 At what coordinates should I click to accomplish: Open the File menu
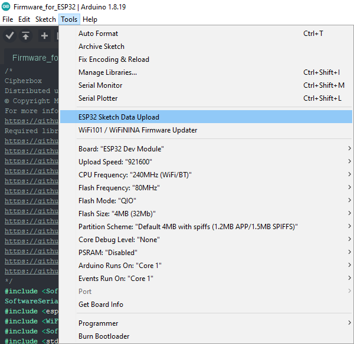point(8,19)
